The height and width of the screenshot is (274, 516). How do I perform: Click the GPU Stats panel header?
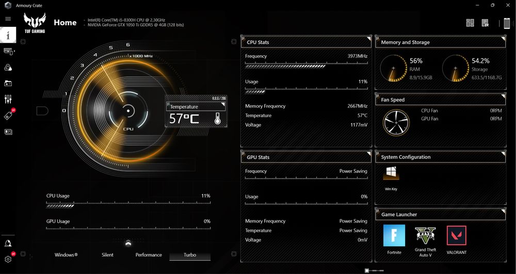306,157
